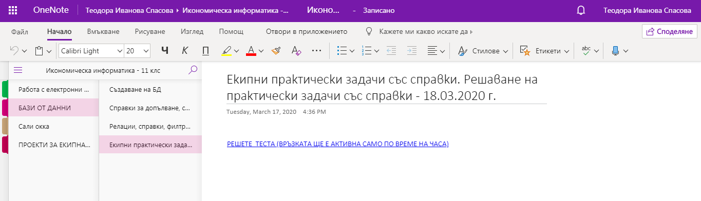This screenshot has width=701, height=201.
Task: Switch to the Изглед tab
Action: pos(192,31)
